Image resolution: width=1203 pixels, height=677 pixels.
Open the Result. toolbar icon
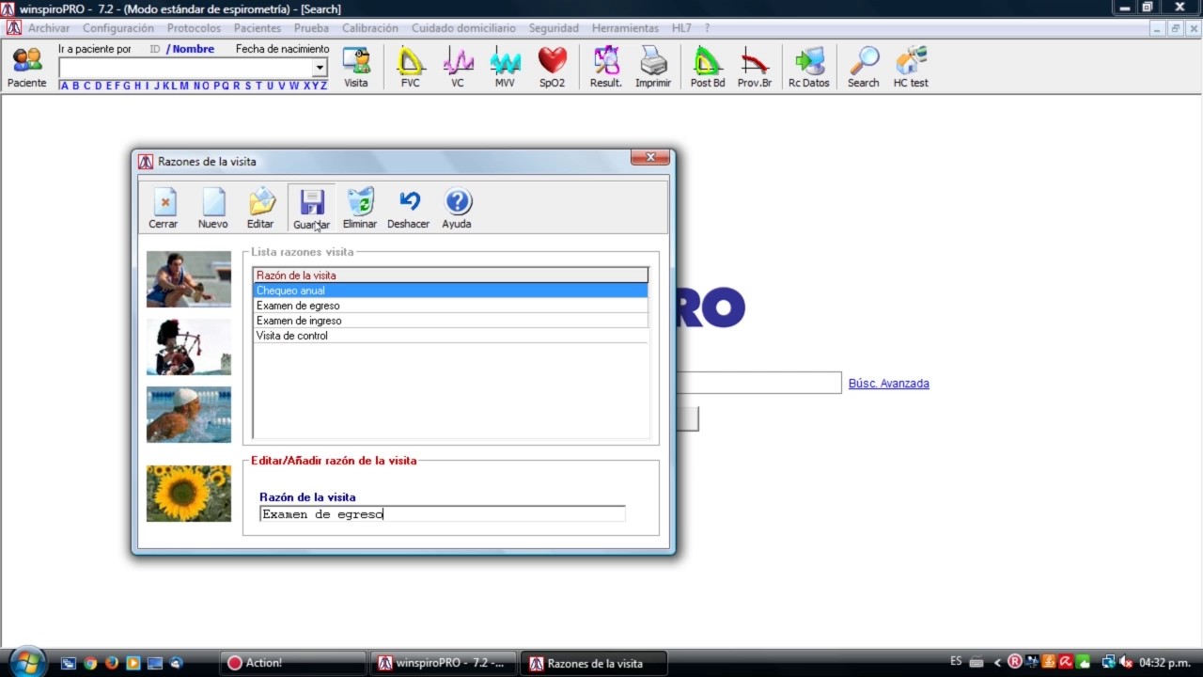pyautogui.click(x=606, y=67)
